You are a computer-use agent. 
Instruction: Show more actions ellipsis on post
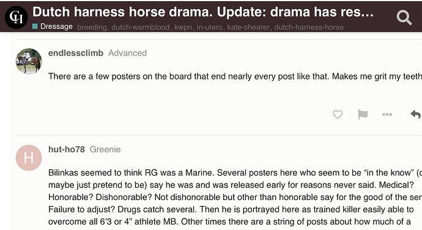[387, 114]
